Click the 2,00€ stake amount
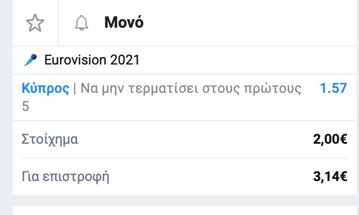The image size is (359, 215). click(x=330, y=139)
